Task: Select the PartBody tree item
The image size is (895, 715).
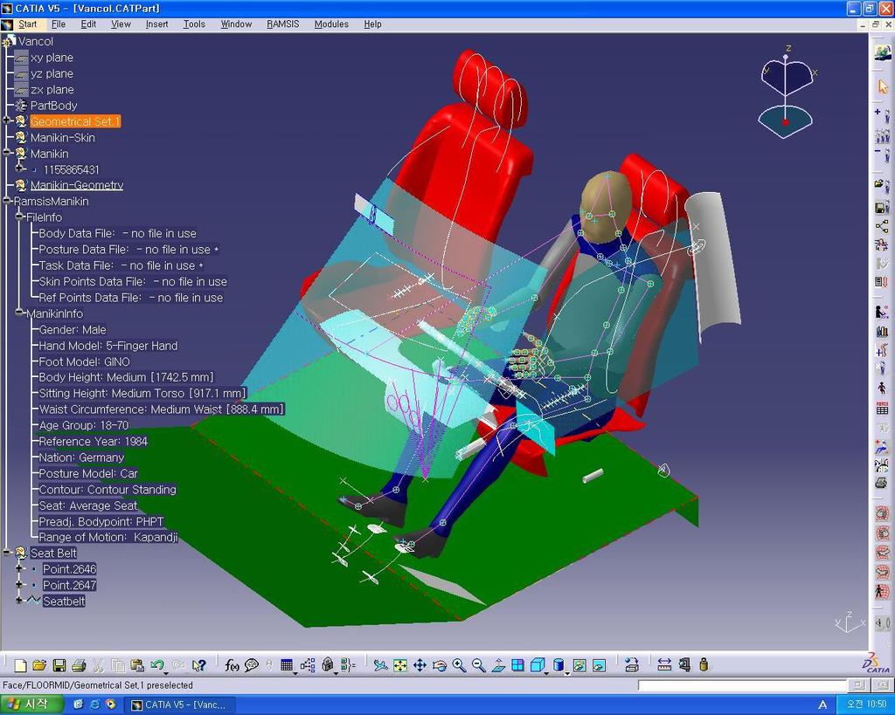Action: [x=53, y=106]
